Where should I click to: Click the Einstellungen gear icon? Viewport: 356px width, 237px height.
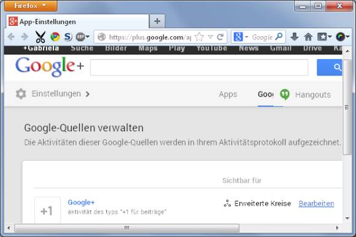(21, 94)
